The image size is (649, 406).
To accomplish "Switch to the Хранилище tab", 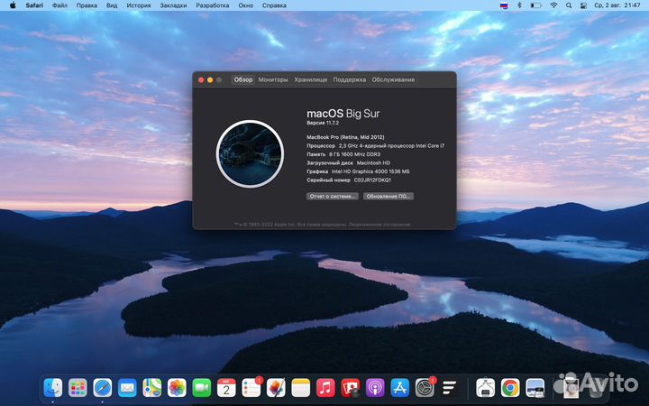I will pyautogui.click(x=311, y=79).
